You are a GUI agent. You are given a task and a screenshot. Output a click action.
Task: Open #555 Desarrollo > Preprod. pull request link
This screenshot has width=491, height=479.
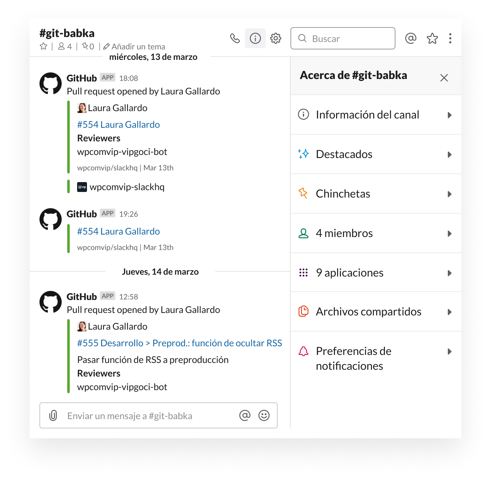coord(179,343)
